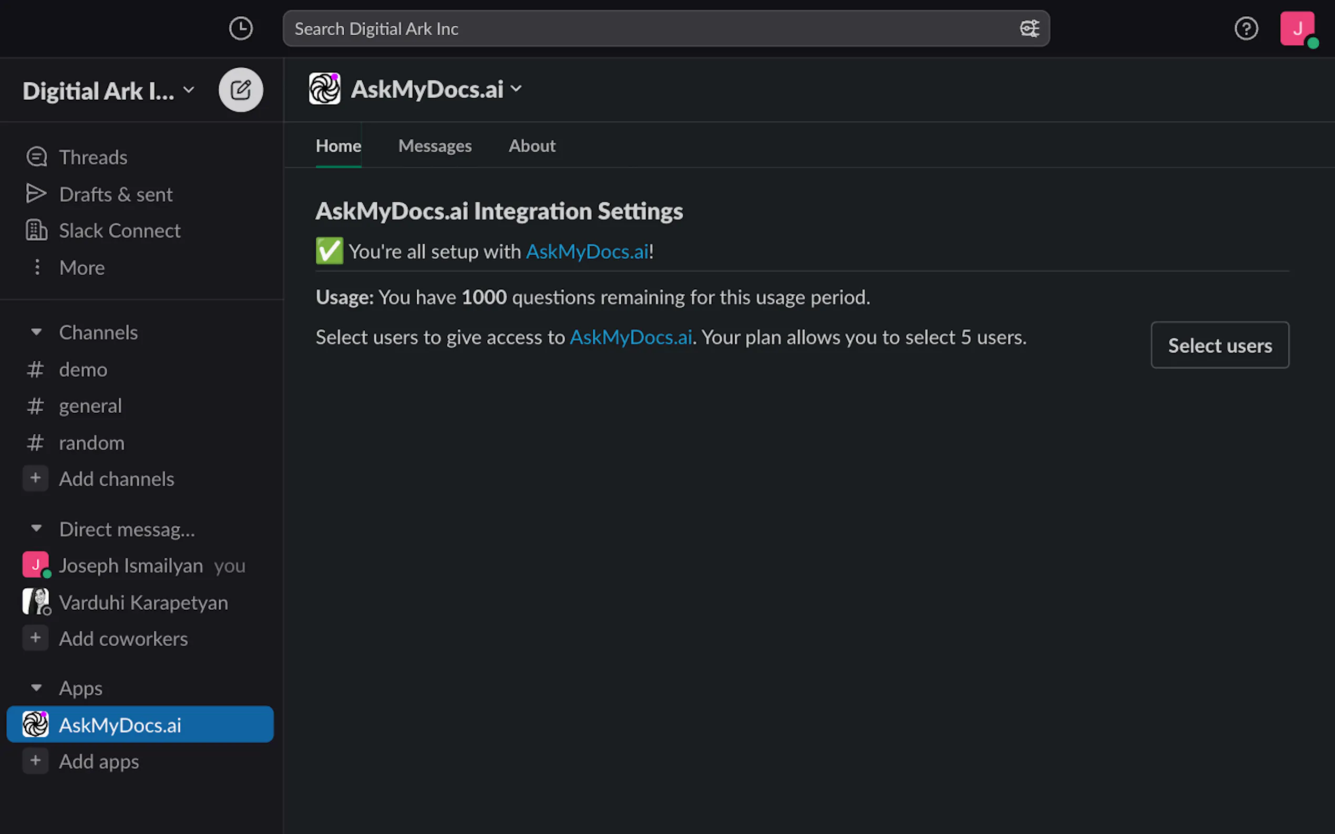
Task: Click the user profile avatar
Action: click(1296, 29)
